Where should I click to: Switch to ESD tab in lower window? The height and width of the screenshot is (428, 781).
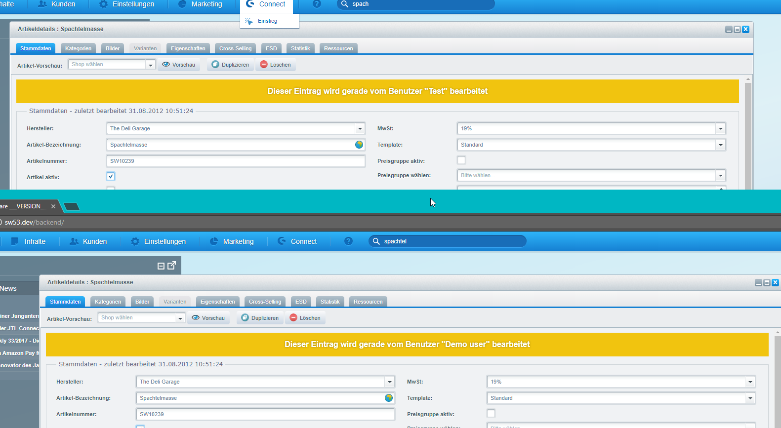[301, 302]
